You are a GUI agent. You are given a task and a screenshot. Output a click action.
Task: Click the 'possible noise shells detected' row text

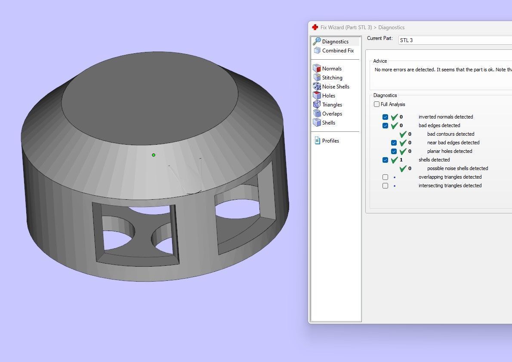tap(457, 168)
